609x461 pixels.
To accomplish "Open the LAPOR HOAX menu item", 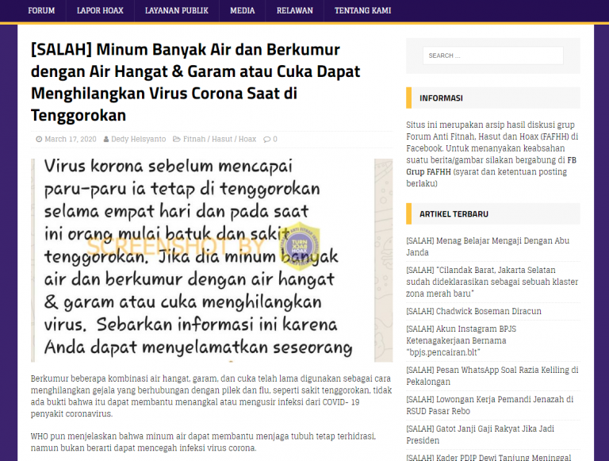I will 100,11.
